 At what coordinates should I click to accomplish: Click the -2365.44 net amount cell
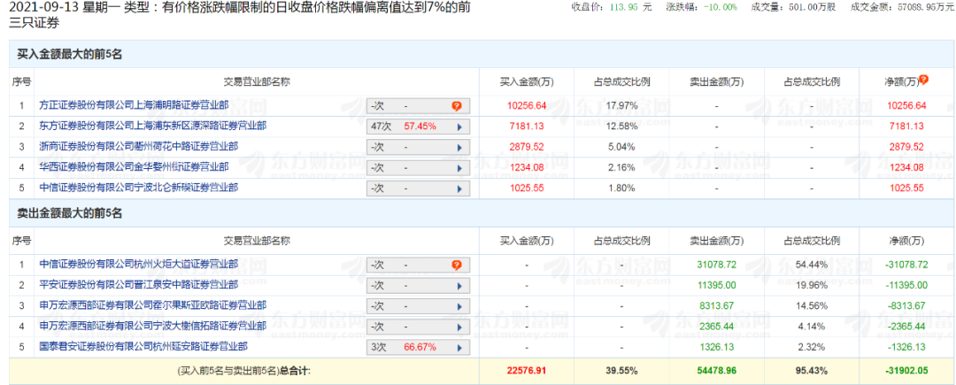pyautogui.click(x=906, y=327)
